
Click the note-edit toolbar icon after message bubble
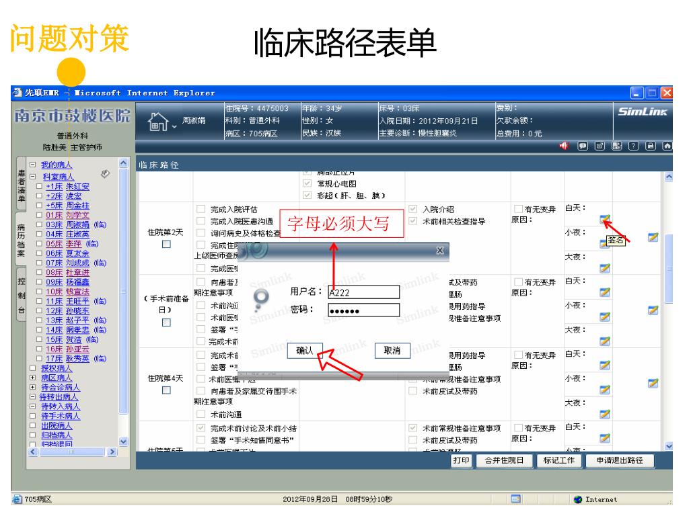(x=600, y=146)
